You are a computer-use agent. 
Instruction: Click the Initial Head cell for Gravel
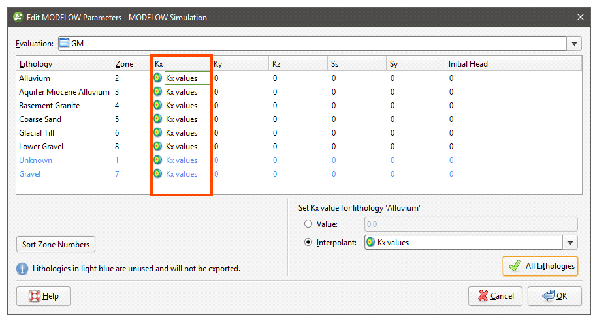click(x=514, y=174)
